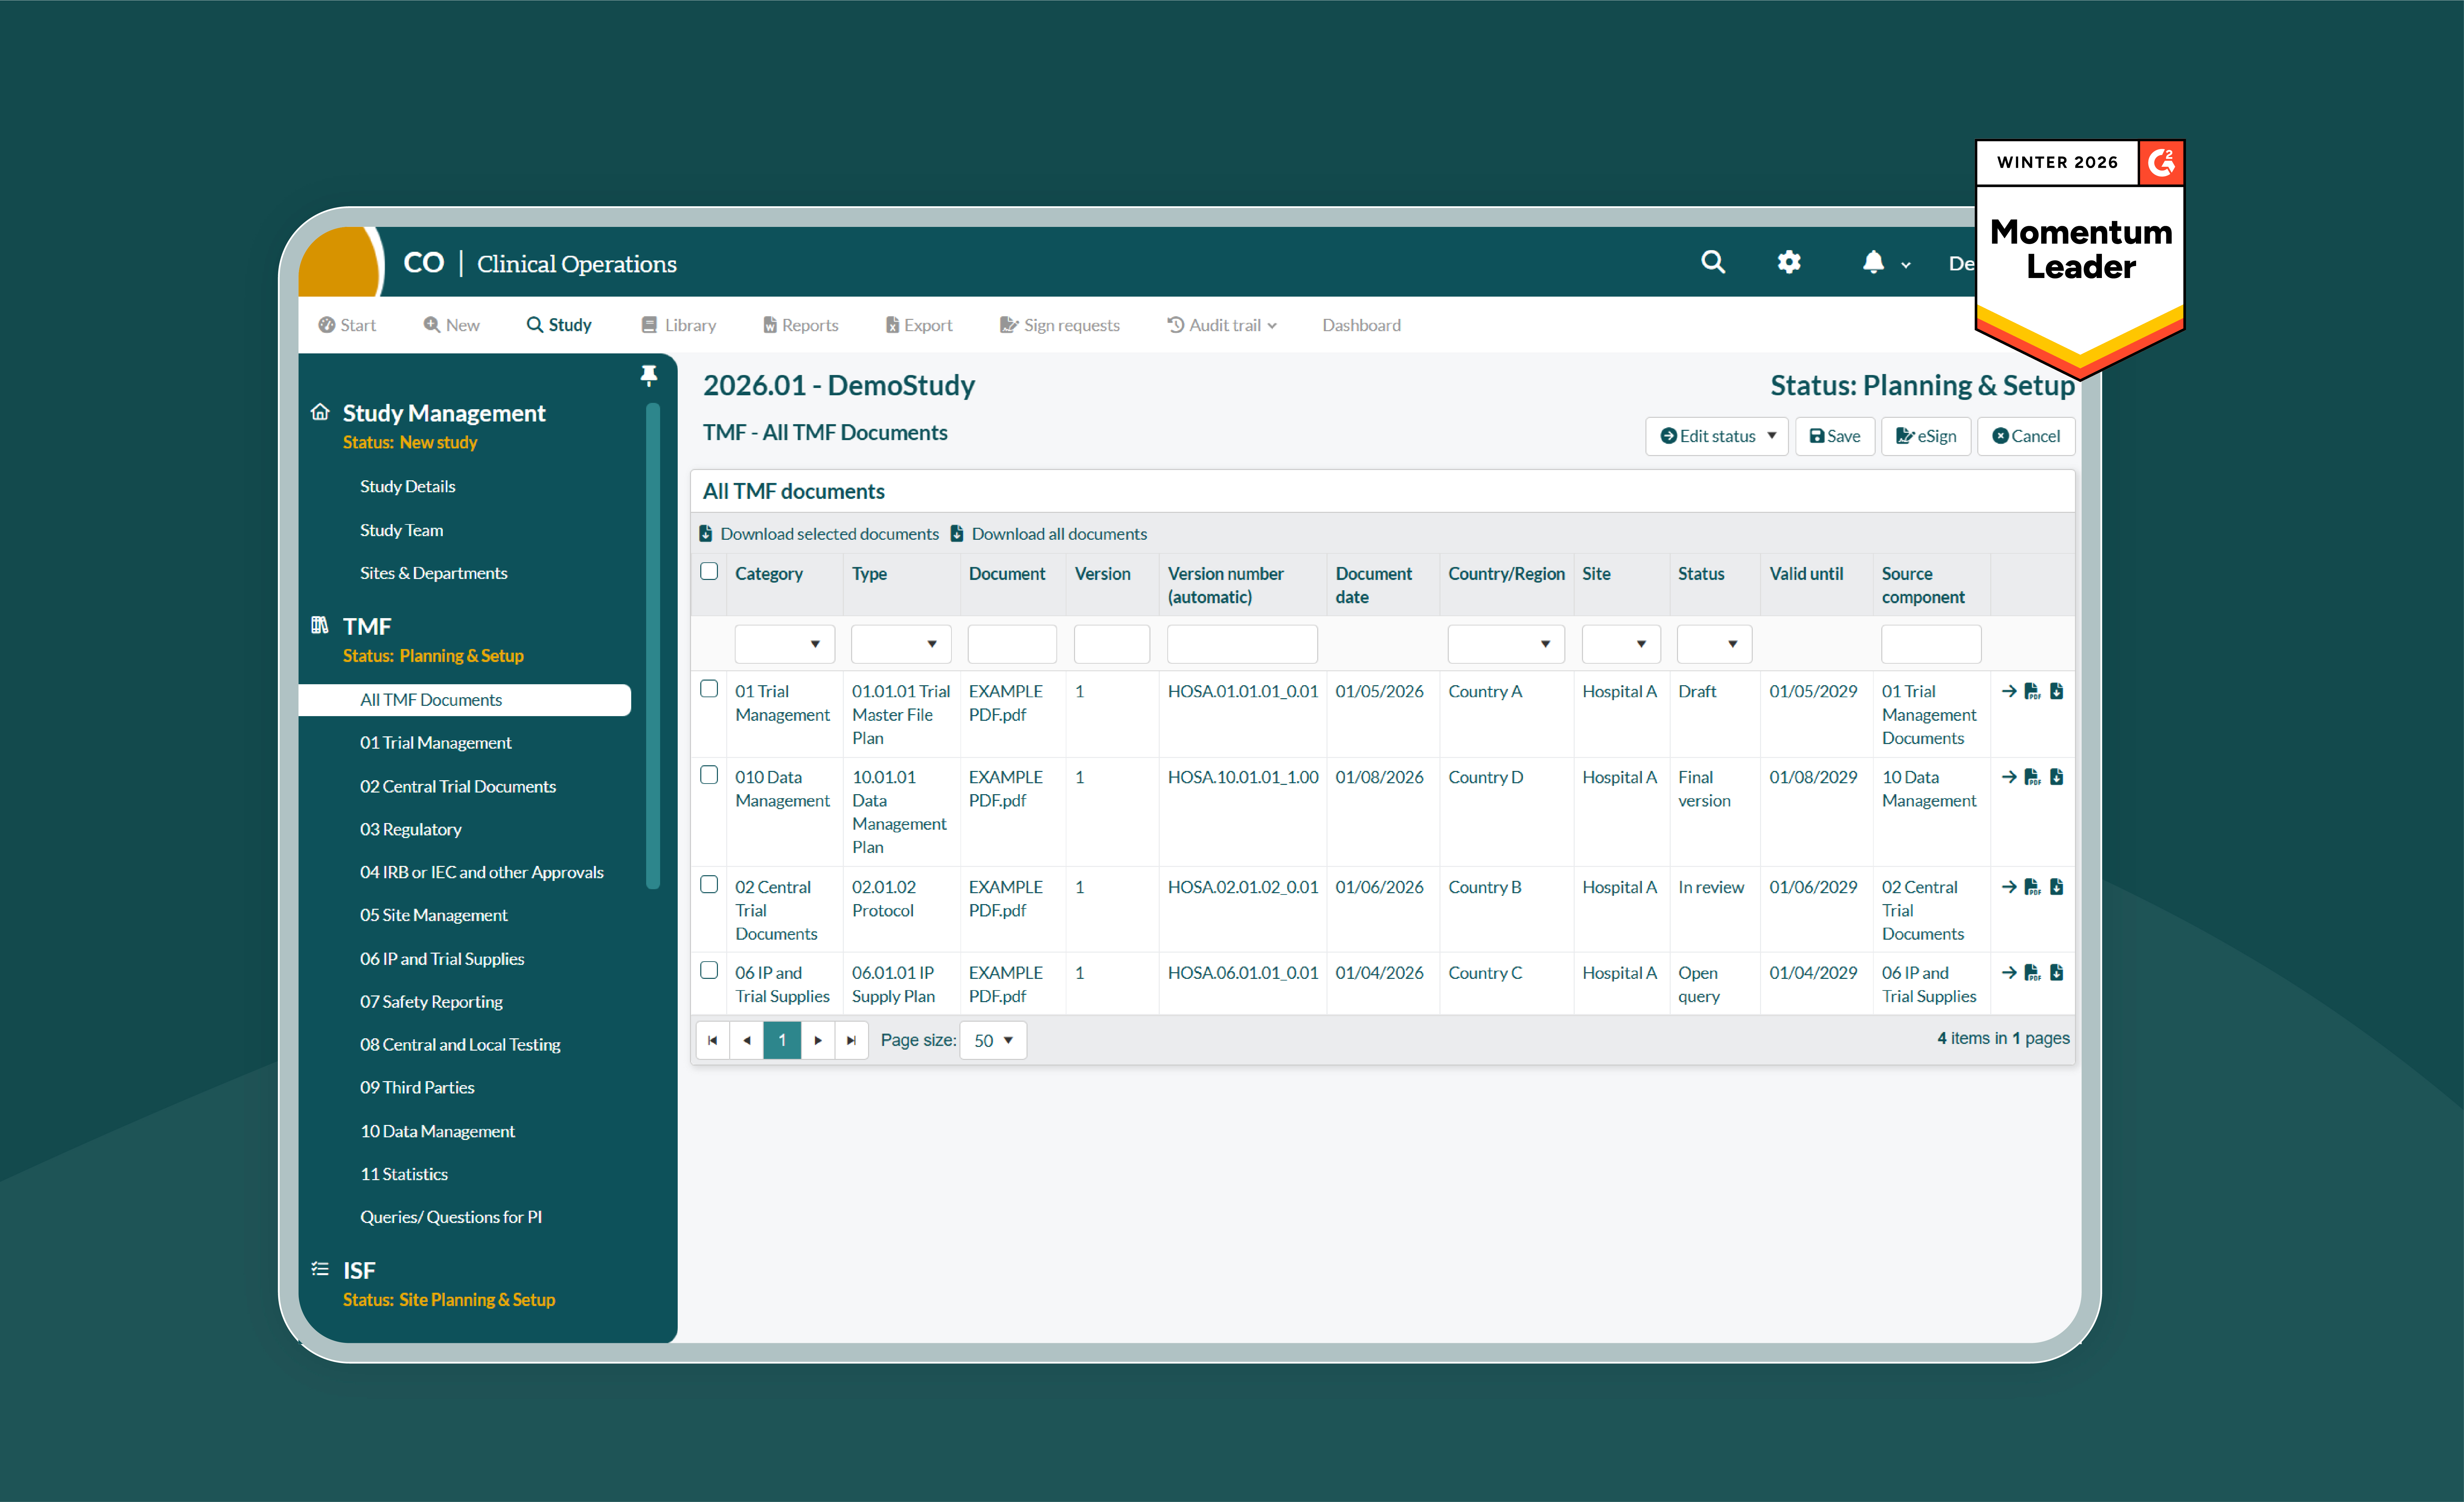The image size is (2464, 1502).
Task: Tick checkbox for 06 IP and Trial Supplies row
Action: pos(709,970)
